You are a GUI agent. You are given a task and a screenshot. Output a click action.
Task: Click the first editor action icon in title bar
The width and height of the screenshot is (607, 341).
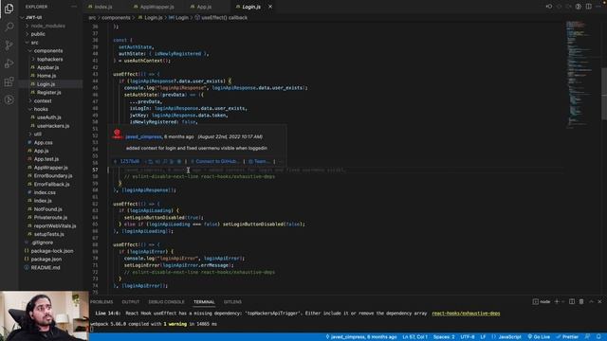pos(549,7)
